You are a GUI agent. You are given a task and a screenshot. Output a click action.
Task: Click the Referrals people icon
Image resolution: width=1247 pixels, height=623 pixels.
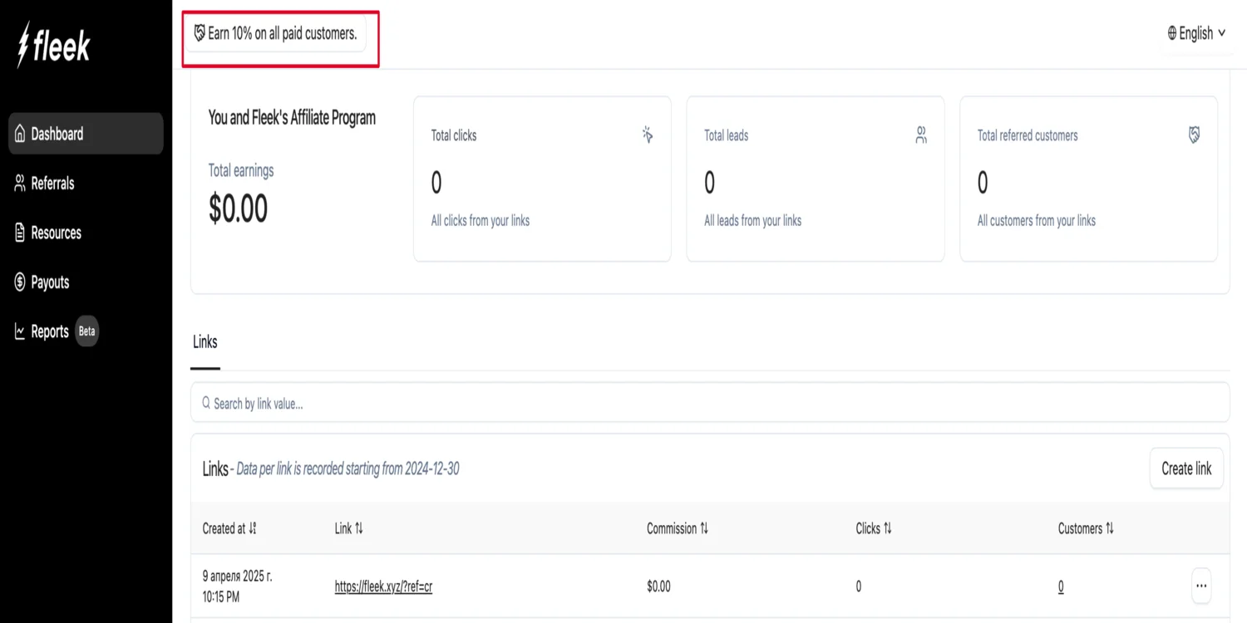click(20, 184)
